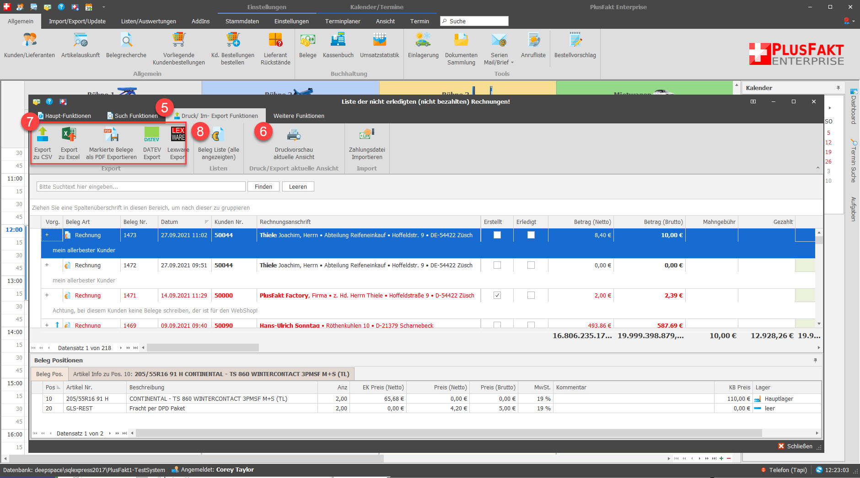Open Serien Mail/Brief dropdown arrow
The width and height of the screenshot is (860, 478).
click(512, 63)
